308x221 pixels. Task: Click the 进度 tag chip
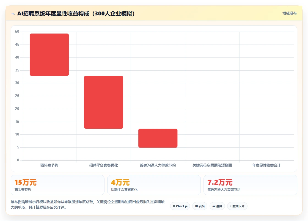click(217, 206)
